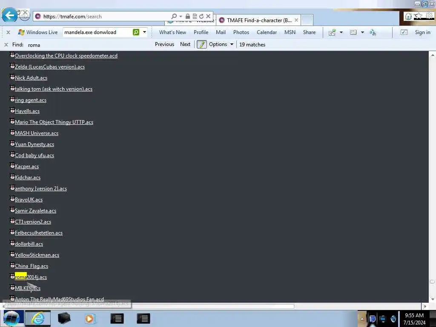Go to Previous find match
Image resolution: width=436 pixels, height=327 pixels.
(164, 44)
